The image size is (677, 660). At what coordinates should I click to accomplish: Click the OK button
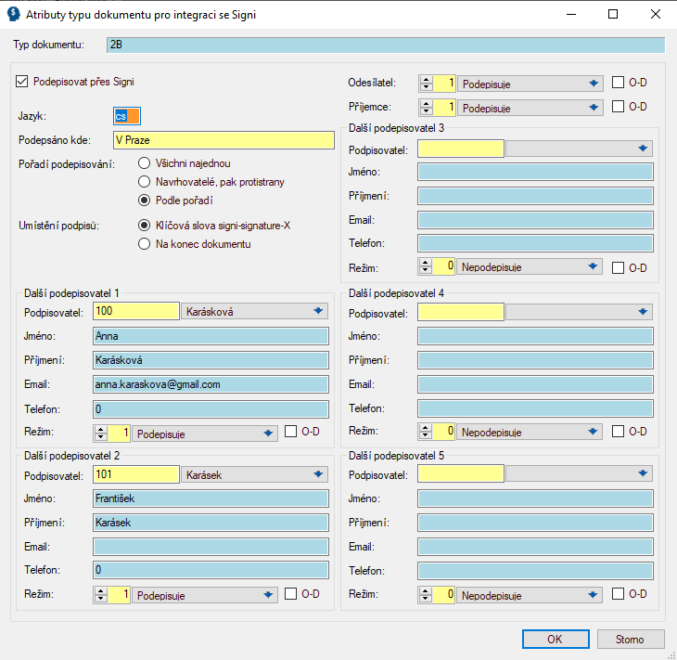pyautogui.click(x=555, y=639)
